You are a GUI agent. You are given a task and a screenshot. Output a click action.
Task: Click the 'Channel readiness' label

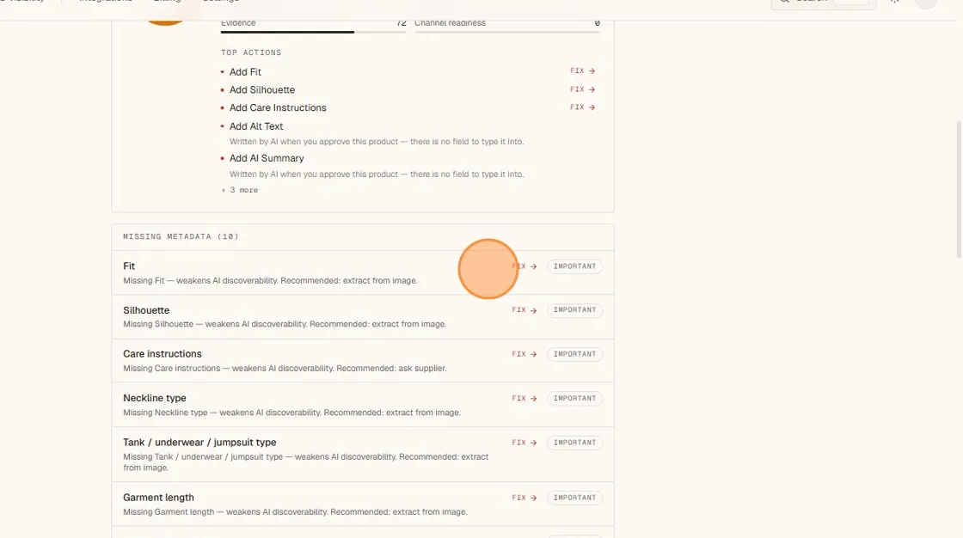[x=450, y=22]
